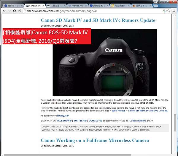The height and width of the screenshot is (156, 178).
Task: Open the GOOGLE+ link
Action: 94,121
